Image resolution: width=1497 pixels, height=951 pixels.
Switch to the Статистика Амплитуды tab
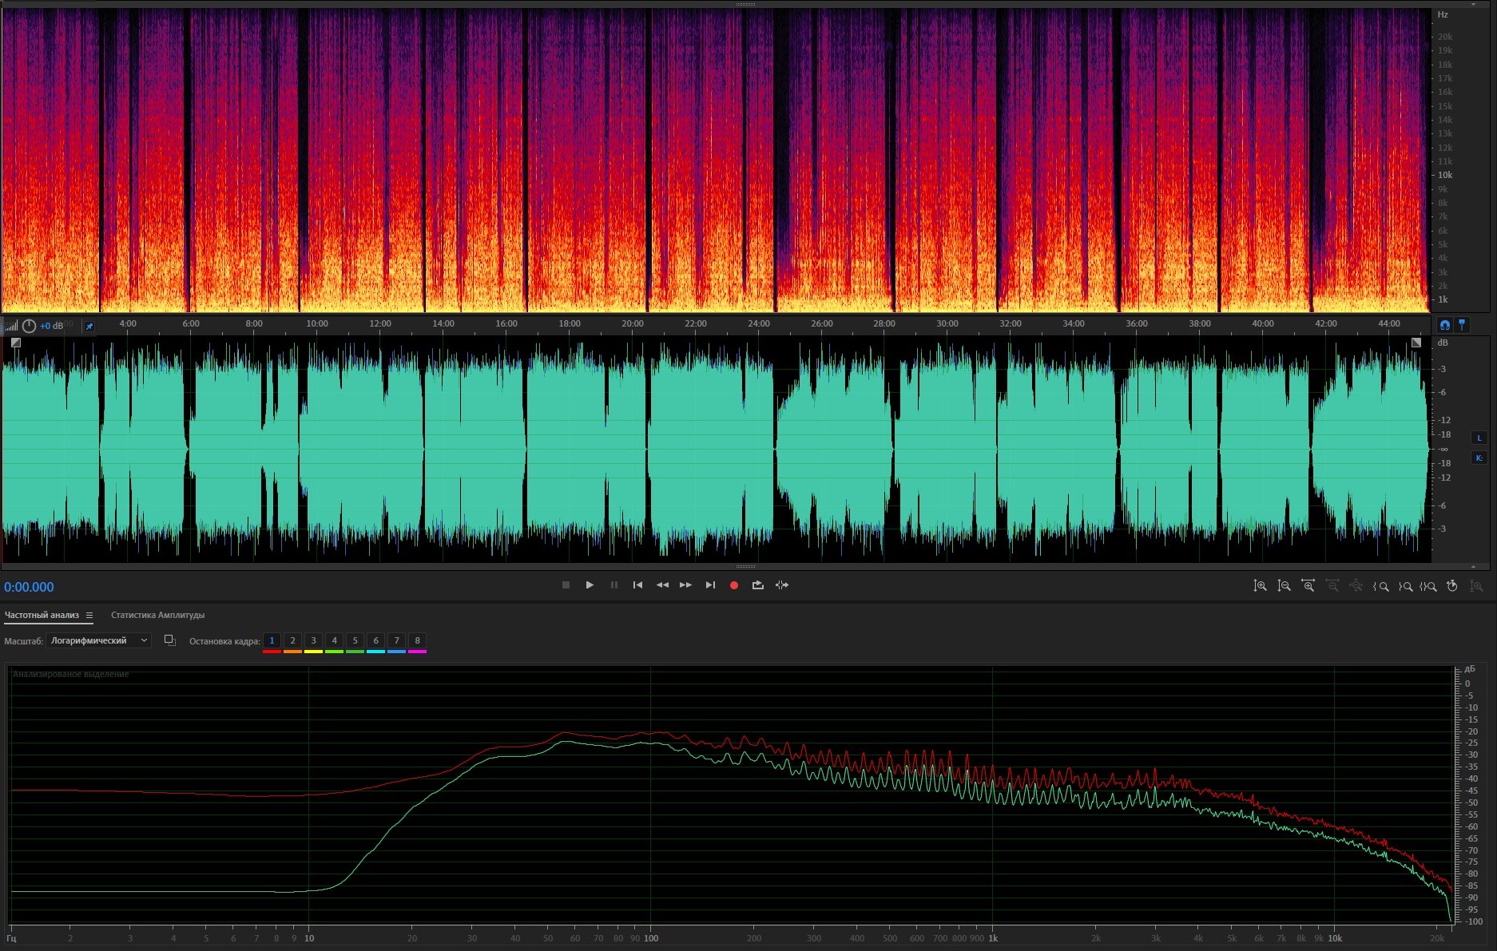click(157, 615)
